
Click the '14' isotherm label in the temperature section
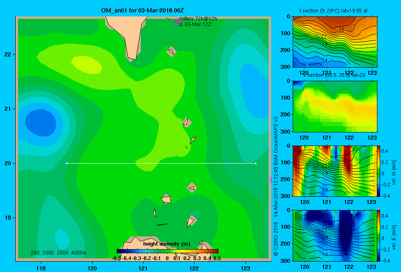pyautogui.click(x=325, y=61)
